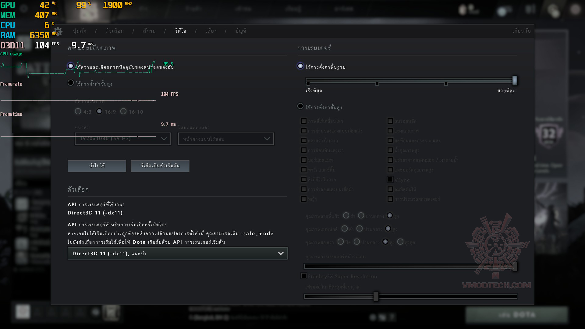Image resolution: width=585 pixels, height=329 pixels.
Task: Switch to the เสียง audio tab
Action: 211,31
